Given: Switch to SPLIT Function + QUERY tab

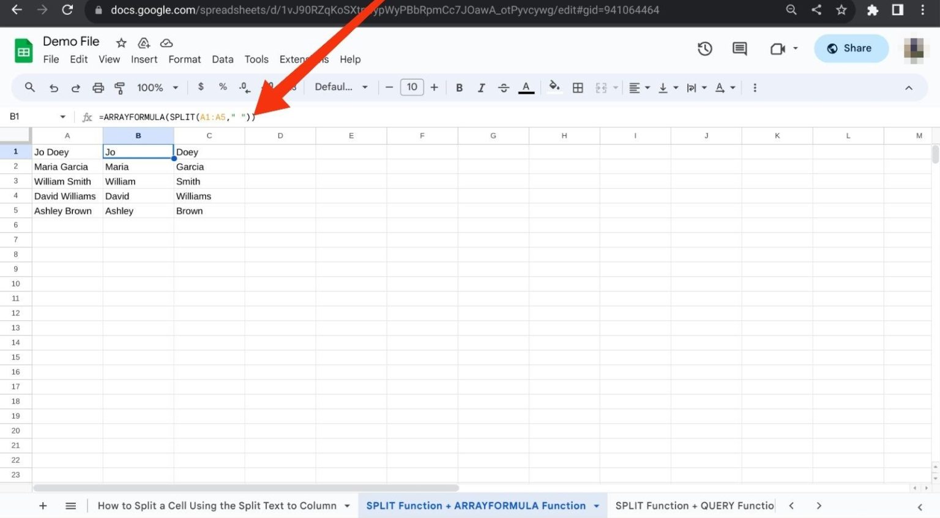Looking at the screenshot, I should (x=694, y=506).
